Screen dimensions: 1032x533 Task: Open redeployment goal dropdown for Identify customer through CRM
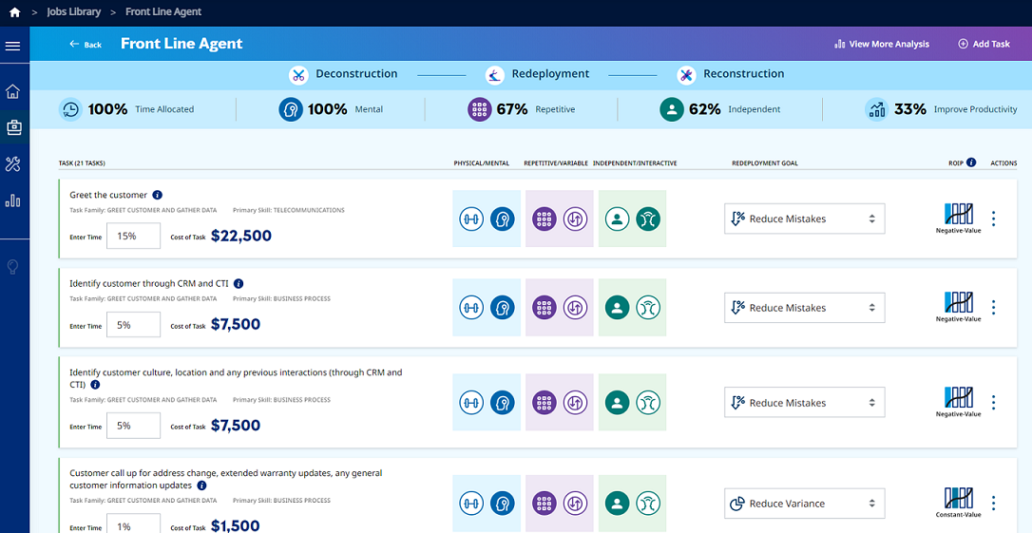(804, 308)
